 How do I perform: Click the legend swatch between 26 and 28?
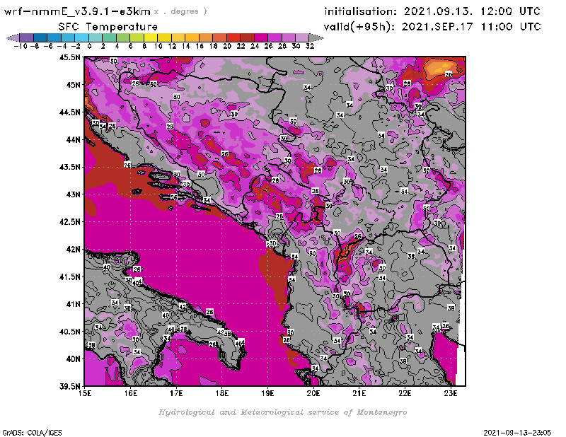click(x=275, y=37)
